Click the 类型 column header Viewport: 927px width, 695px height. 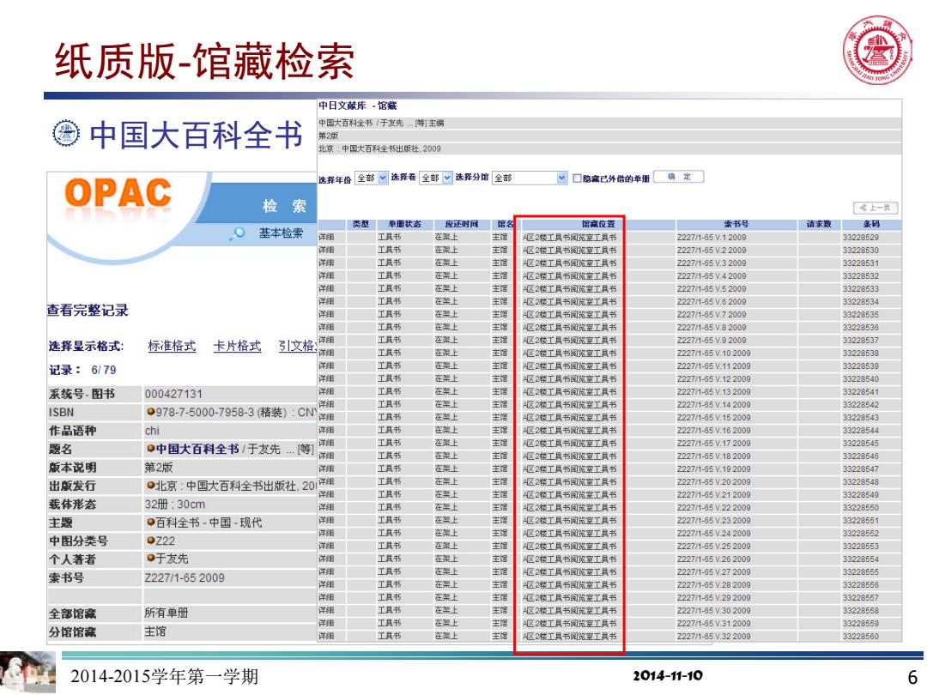tap(360, 224)
